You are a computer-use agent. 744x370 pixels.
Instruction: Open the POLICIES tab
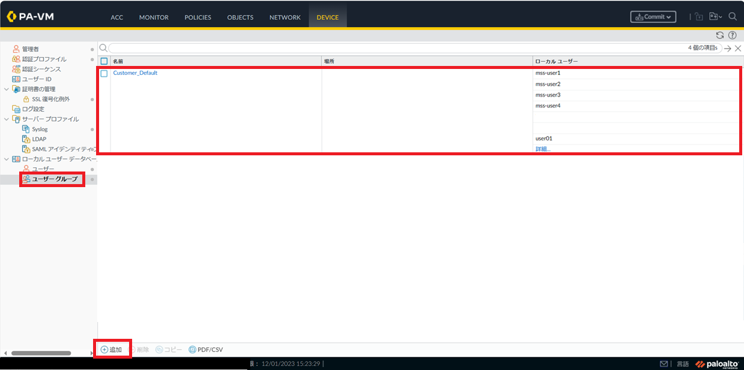[x=198, y=17]
